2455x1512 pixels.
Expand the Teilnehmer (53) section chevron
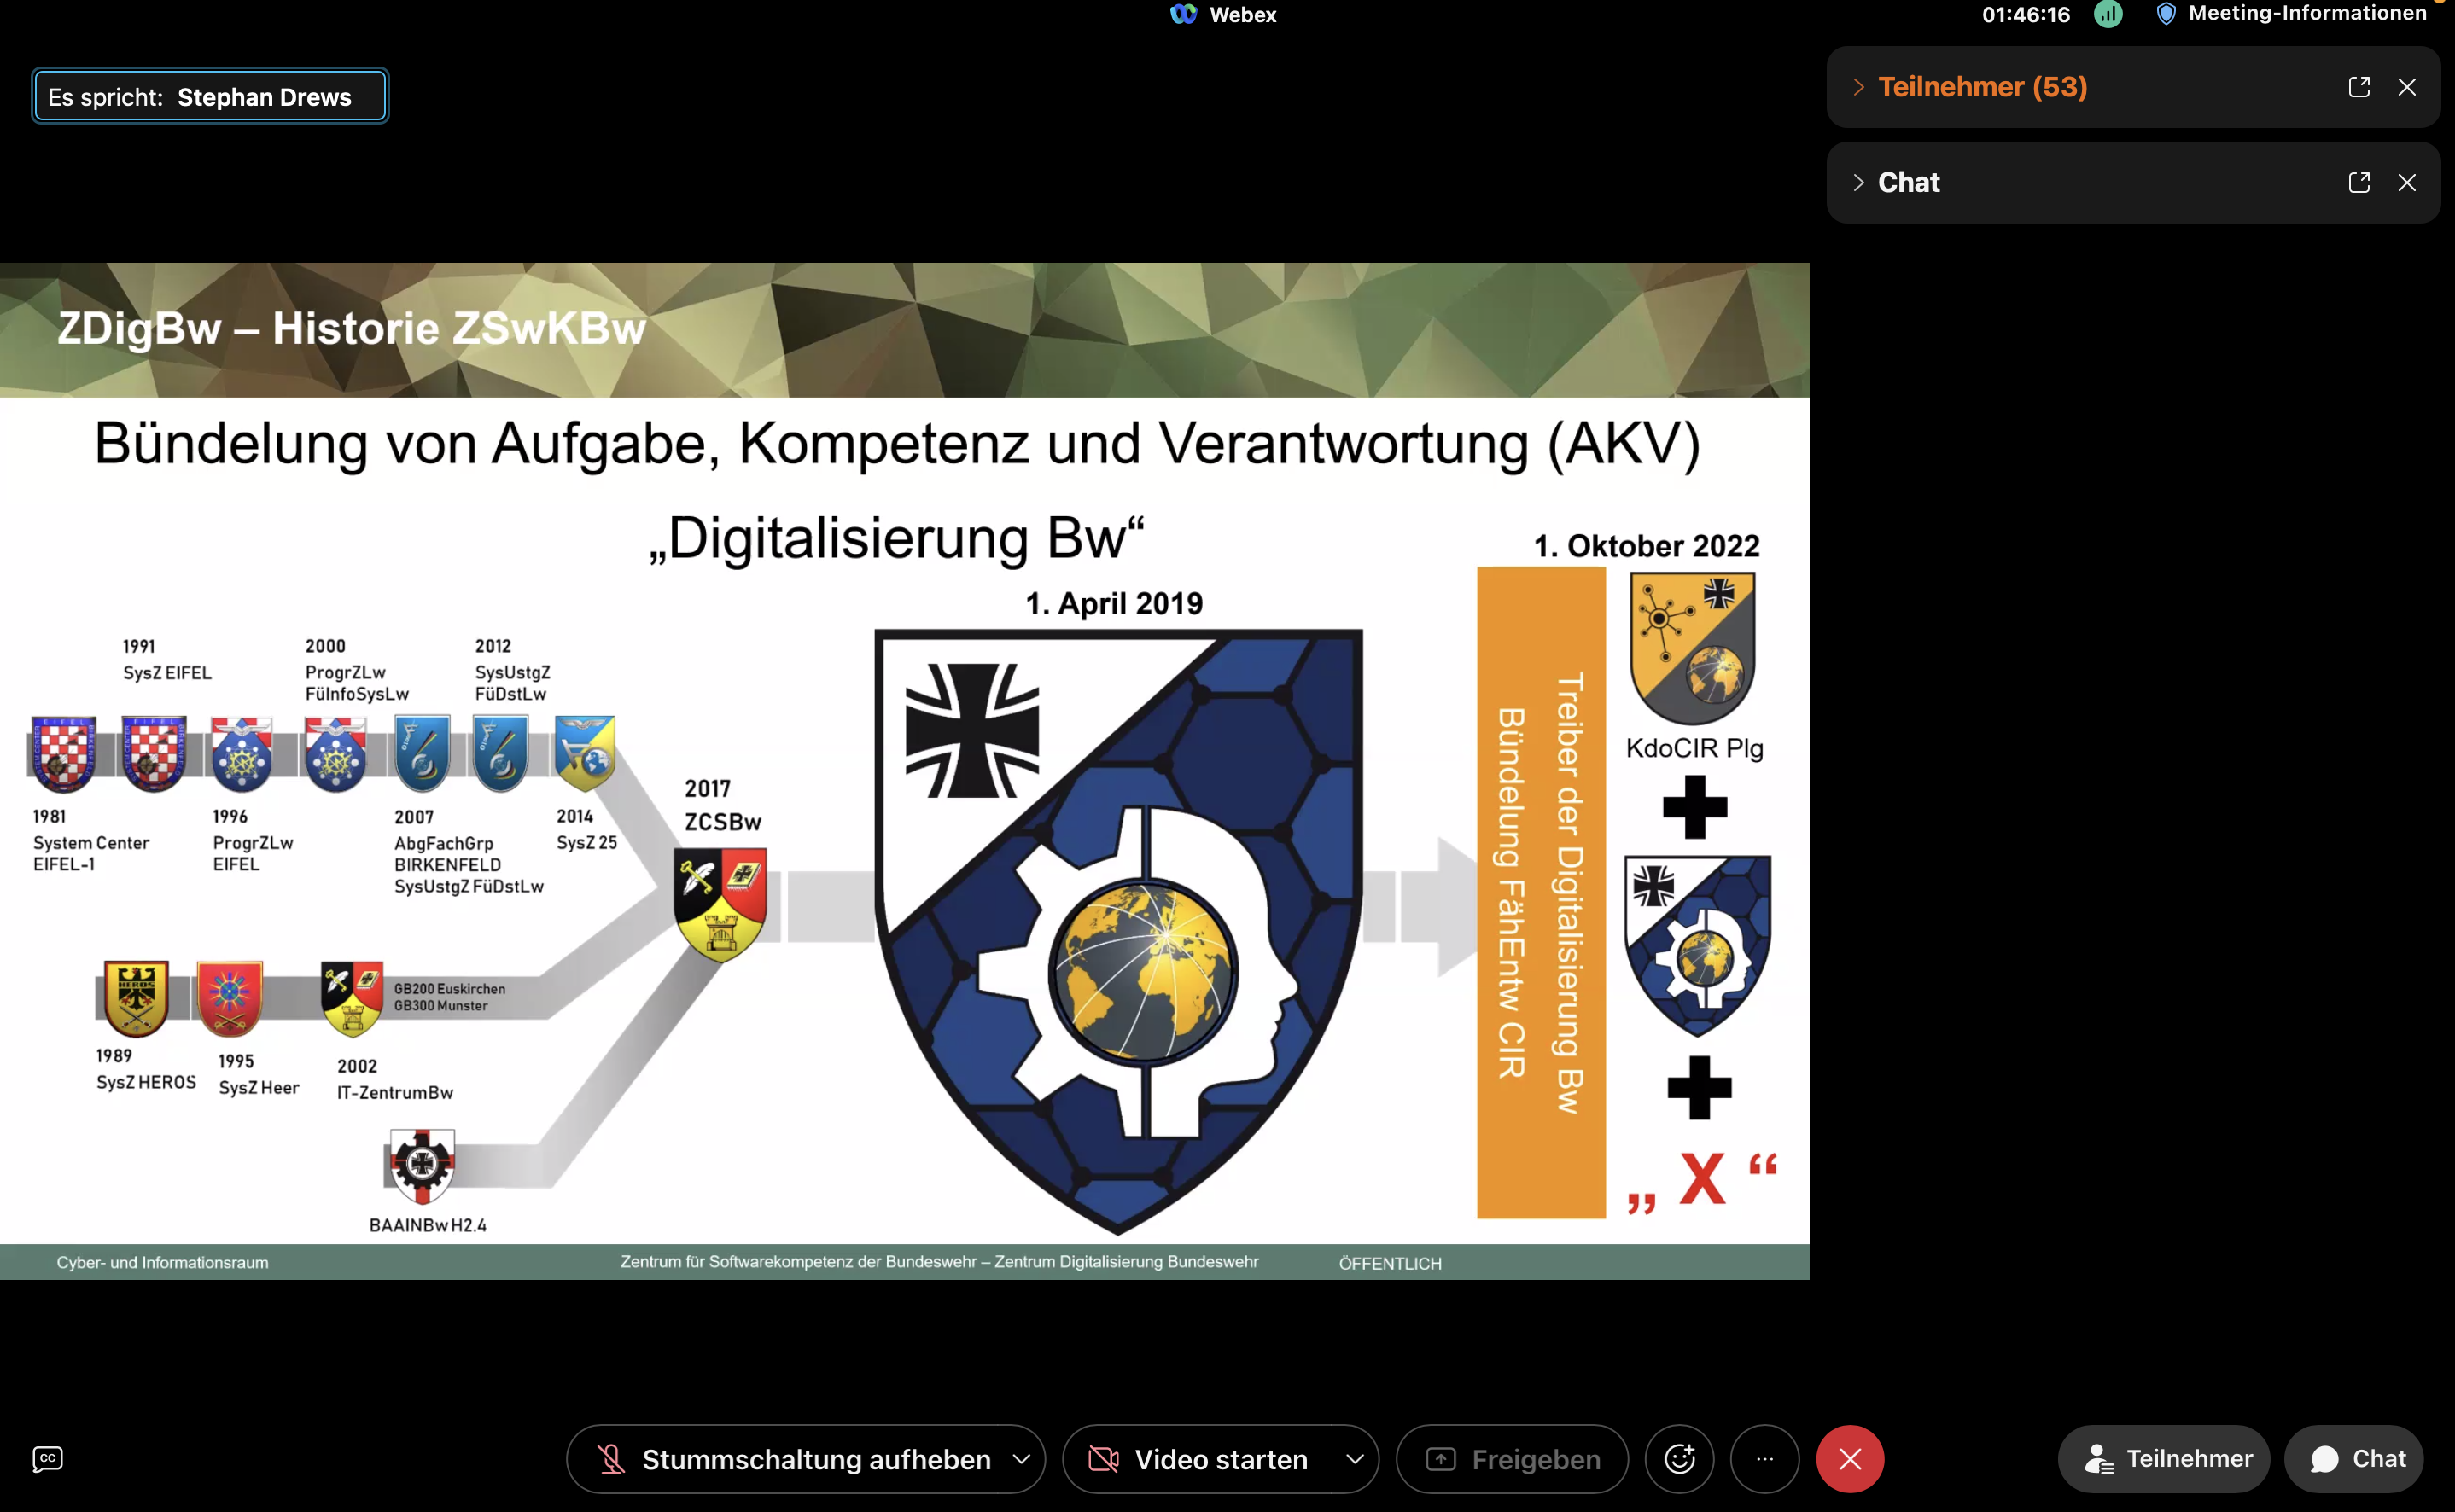[x=1857, y=87]
